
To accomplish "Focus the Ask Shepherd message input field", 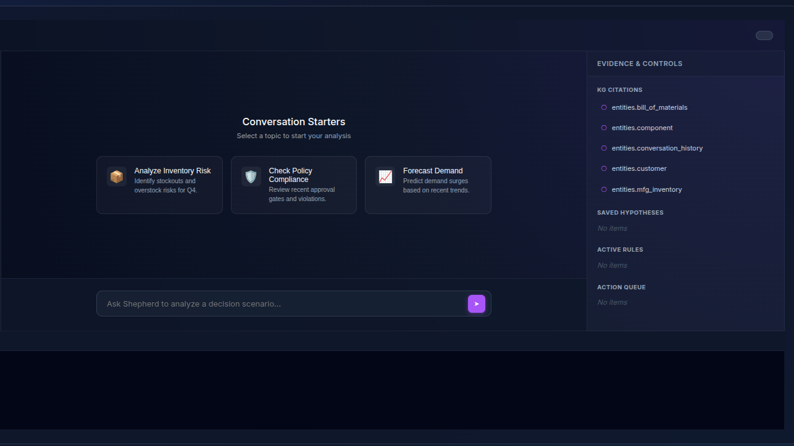I will coord(281,304).
